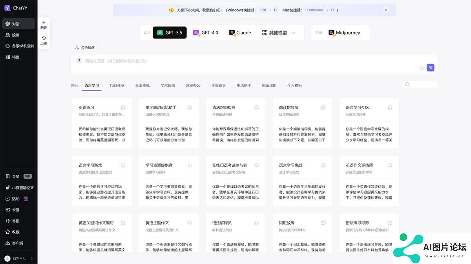
Task: Click the upload file icon in input box
Action: click(79, 60)
